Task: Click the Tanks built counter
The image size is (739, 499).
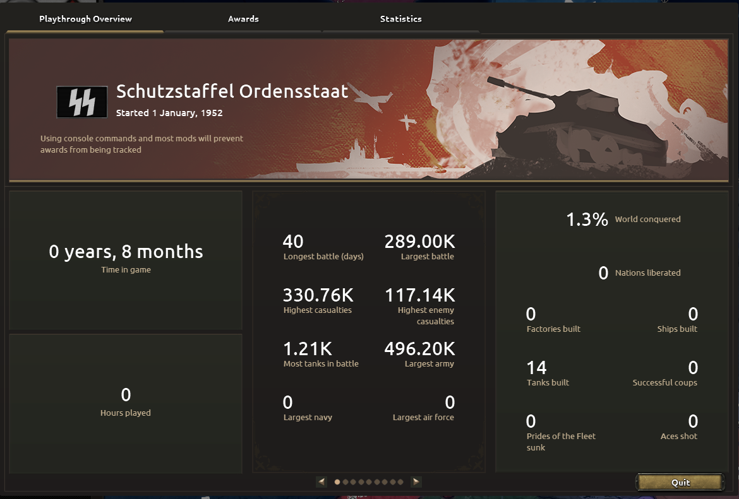Action: [548, 373]
